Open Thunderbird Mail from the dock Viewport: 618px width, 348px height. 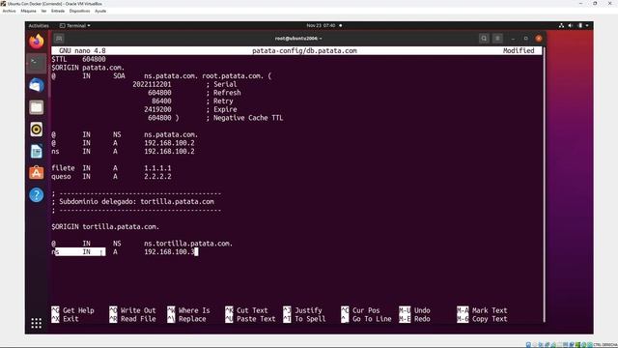37,85
